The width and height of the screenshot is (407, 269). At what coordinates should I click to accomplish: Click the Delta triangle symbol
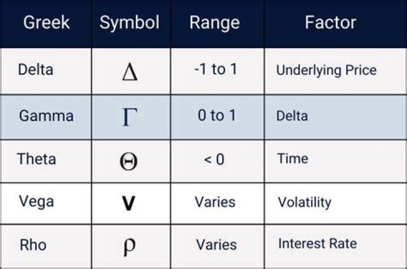[130, 72]
